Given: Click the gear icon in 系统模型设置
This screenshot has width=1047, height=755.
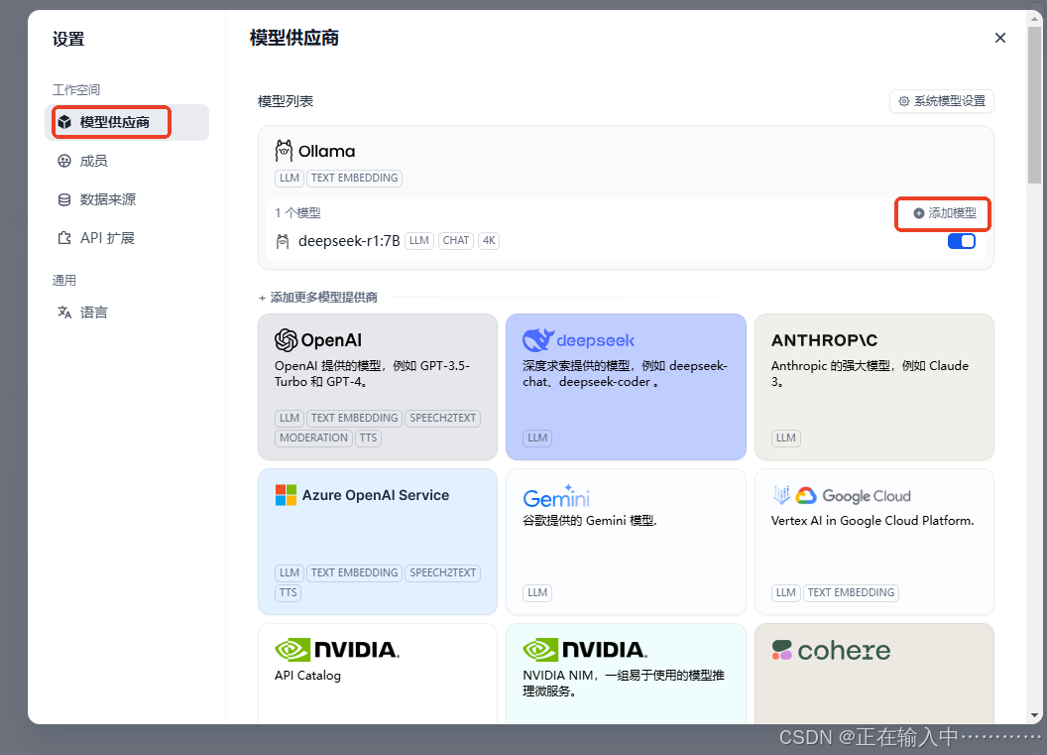Looking at the screenshot, I should pos(904,101).
